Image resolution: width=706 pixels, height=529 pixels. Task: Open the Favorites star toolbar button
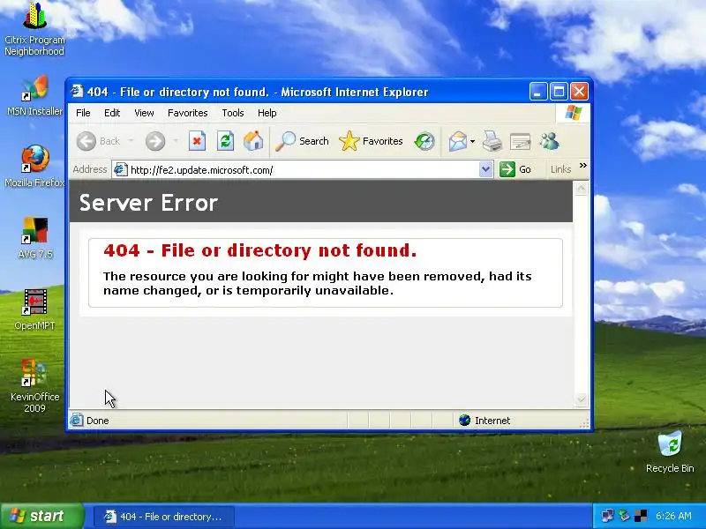pos(371,141)
